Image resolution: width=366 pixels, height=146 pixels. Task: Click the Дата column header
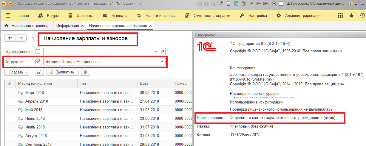(155, 84)
